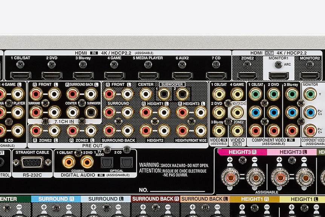Select the HDMI input port under 4 GAME

[x=114, y=76]
